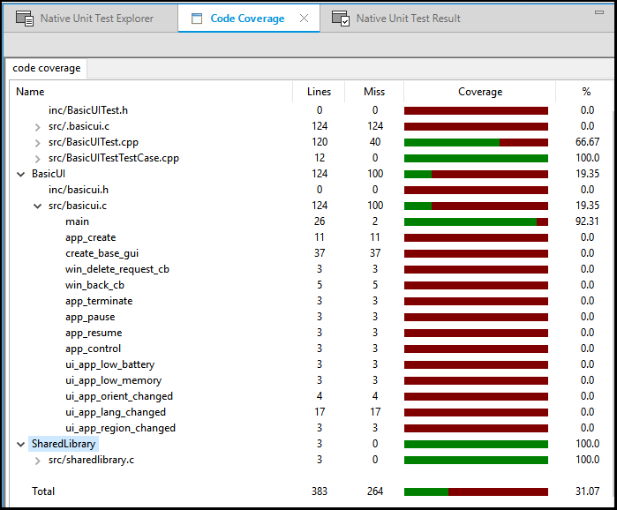Viewport: 617px width, 510px height.
Task: Open the Native Unit Test Result tab
Action: coord(408,19)
